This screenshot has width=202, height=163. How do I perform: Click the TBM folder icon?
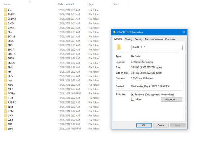point(5,107)
